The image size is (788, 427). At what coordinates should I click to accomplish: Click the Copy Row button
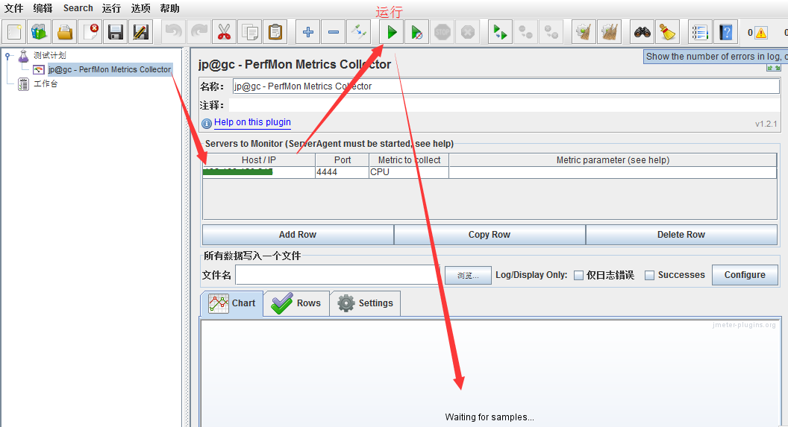click(490, 234)
